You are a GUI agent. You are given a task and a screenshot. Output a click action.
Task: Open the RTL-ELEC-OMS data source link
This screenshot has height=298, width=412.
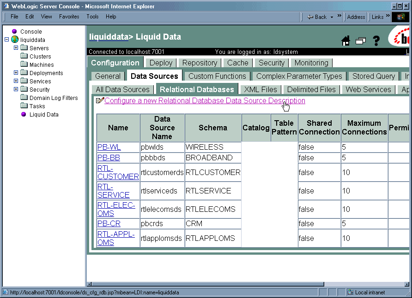click(116, 209)
